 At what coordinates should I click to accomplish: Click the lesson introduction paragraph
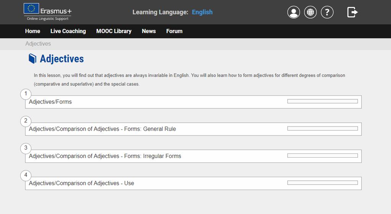click(189, 80)
